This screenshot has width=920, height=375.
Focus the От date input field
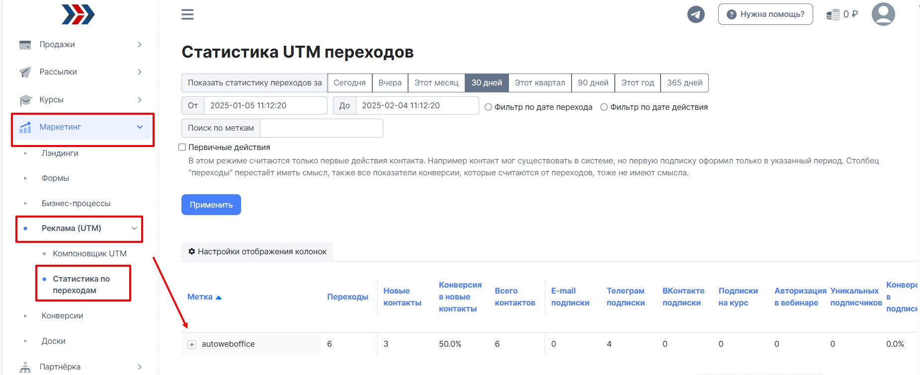click(x=265, y=106)
